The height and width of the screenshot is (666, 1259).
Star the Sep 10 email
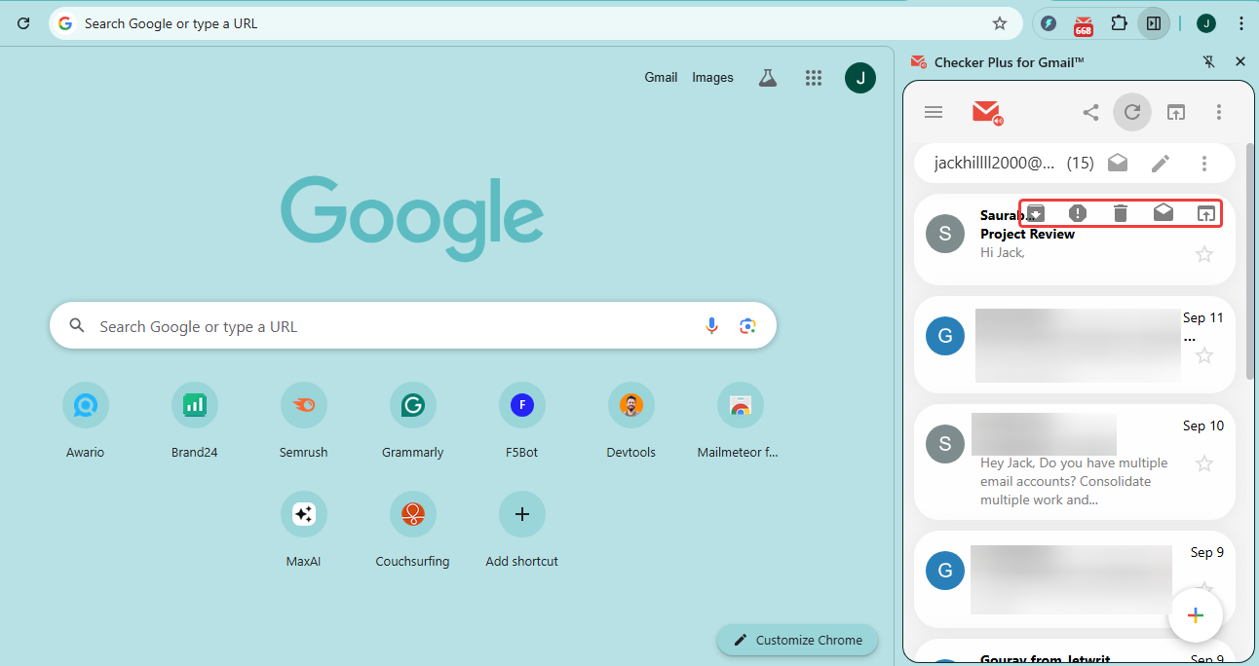point(1204,463)
